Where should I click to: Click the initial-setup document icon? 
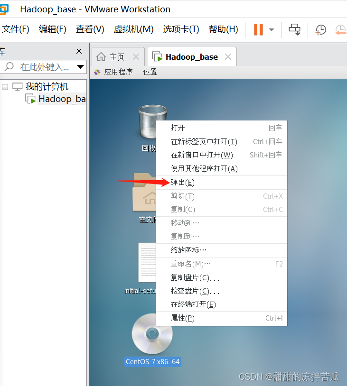pyautogui.click(x=147, y=262)
